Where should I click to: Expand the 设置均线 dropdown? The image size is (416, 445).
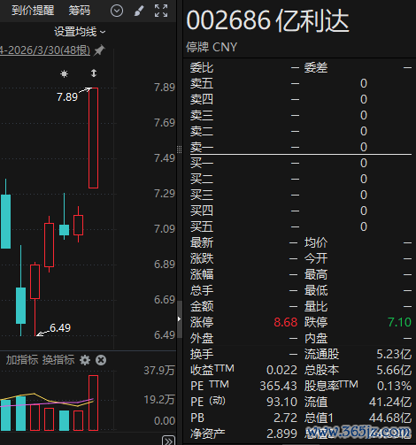[x=80, y=32]
